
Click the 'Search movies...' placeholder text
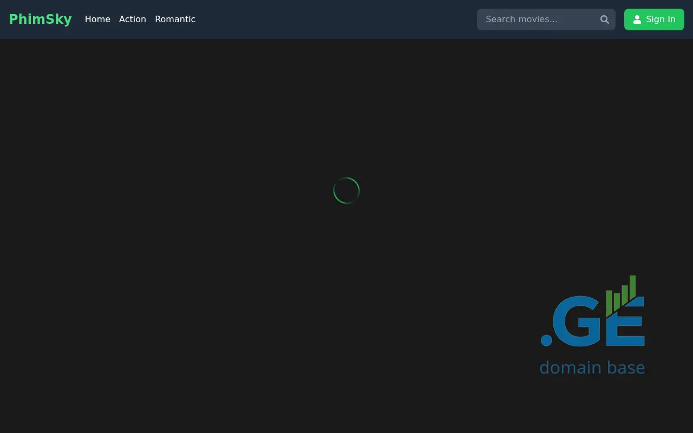[x=521, y=19]
